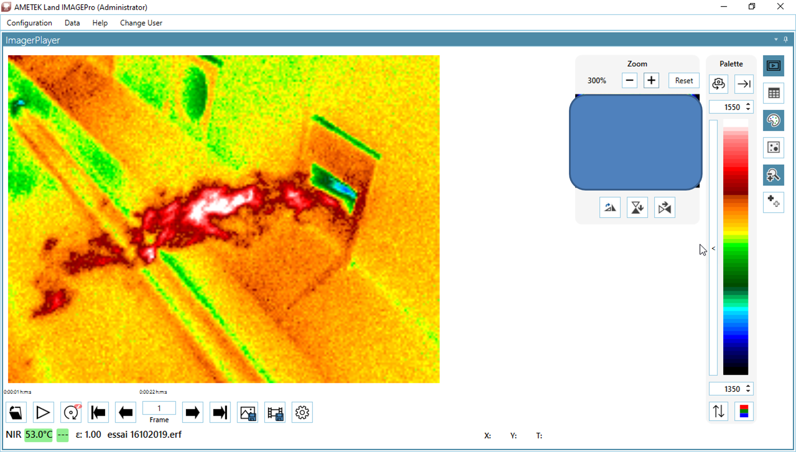This screenshot has height=452, width=796.
Task: Select the RGB color scale swatch
Action: pos(743,411)
